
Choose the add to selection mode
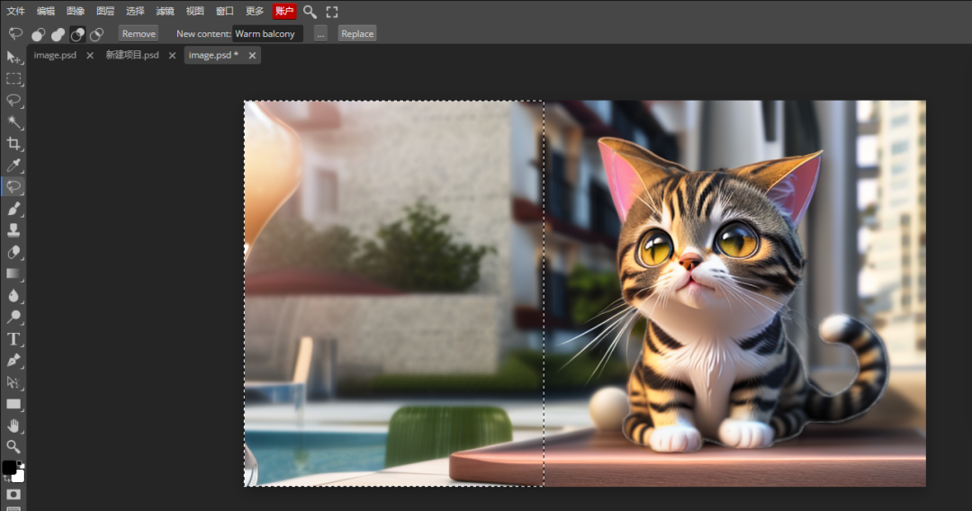58,34
